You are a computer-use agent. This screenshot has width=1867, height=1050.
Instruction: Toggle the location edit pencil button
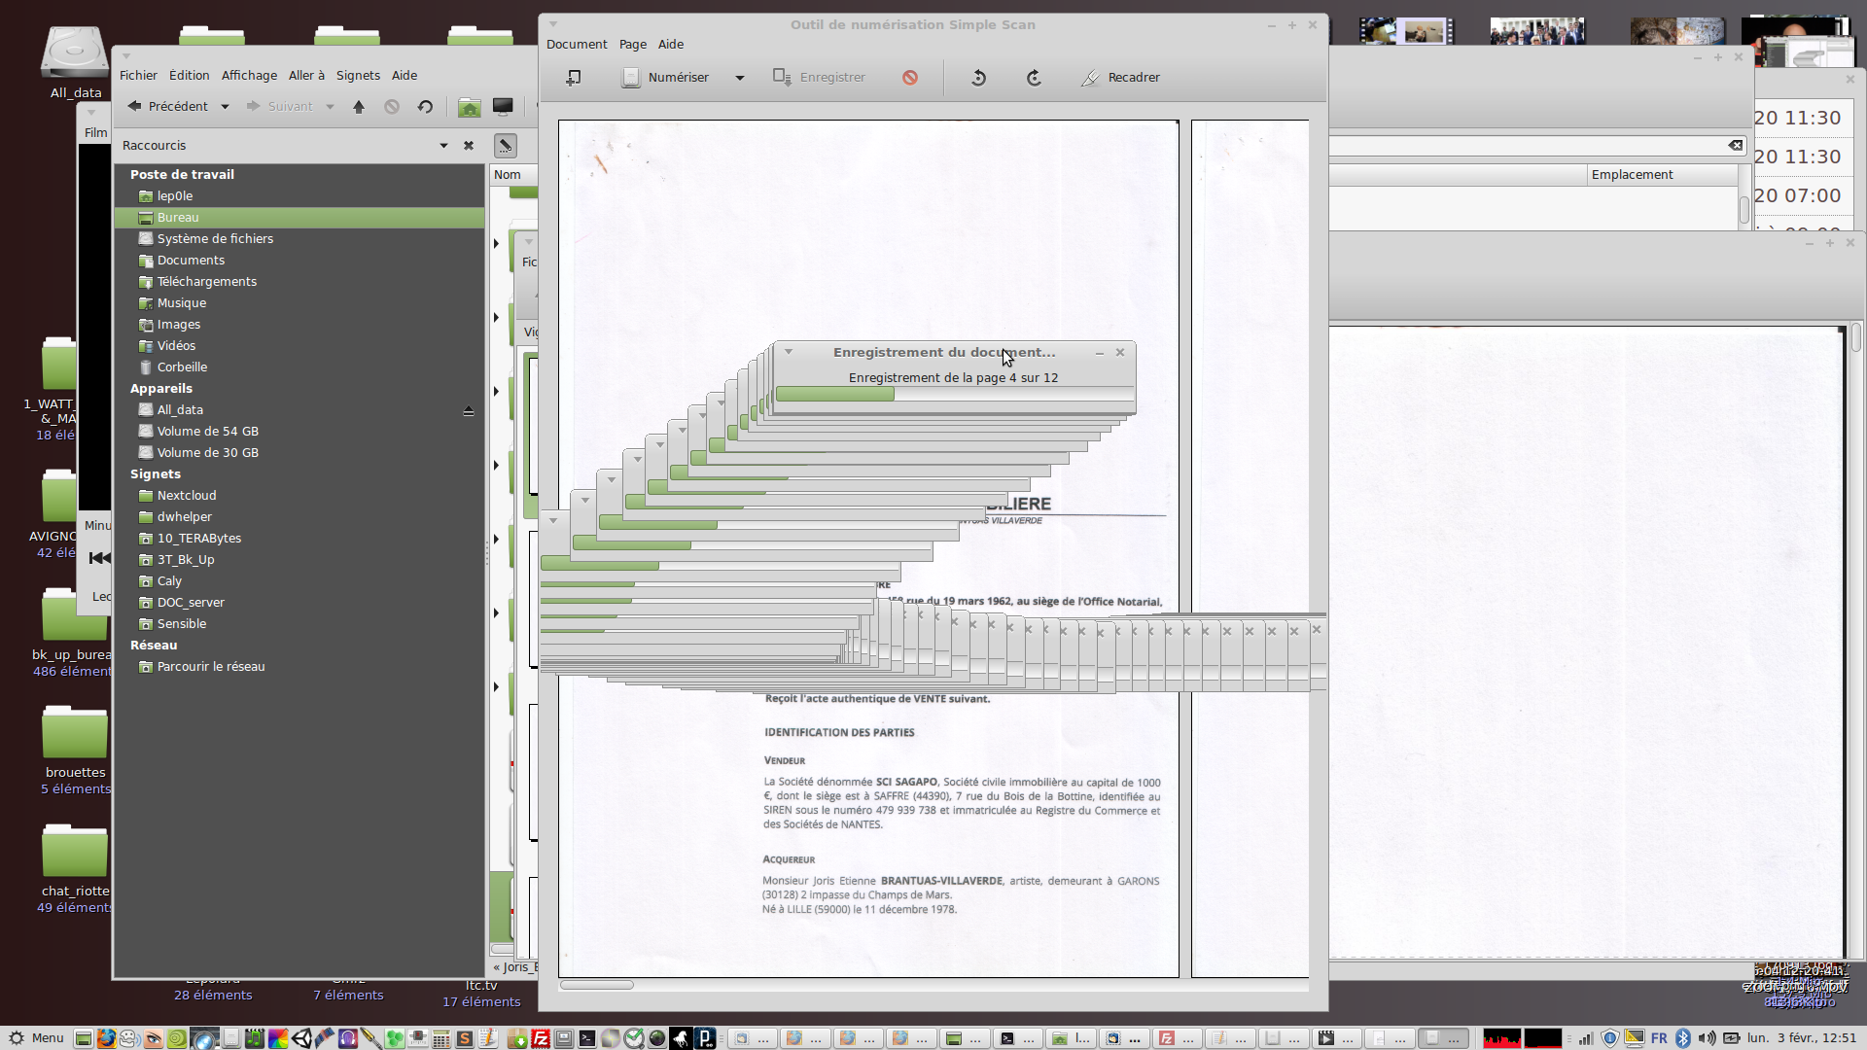[505, 146]
